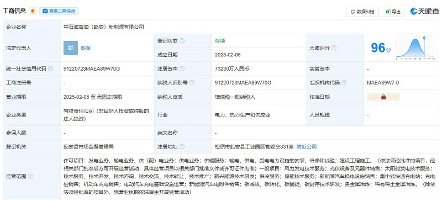Click the orange bell notification icon
442x201 pixels.
click(x=33, y=11)
